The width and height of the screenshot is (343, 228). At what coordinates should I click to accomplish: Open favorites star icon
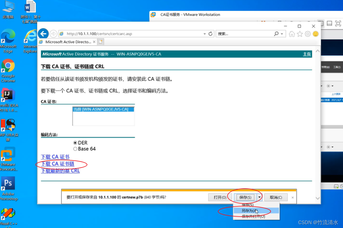pyautogui.click(x=300, y=34)
